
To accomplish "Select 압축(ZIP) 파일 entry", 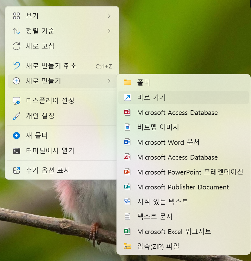I will tap(184, 246).
